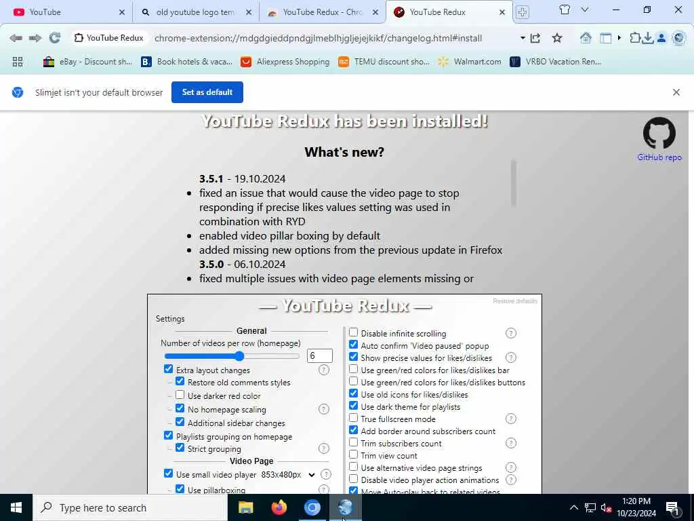Image resolution: width=694 pixels, height=521 pixels.
Task: Click the changelog scrollbar
Action: 514,183
